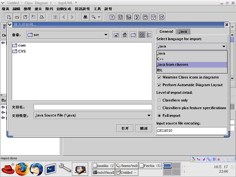Open the 檔案 menu
The width and height of the screenshot is (236, 177).
6,9
